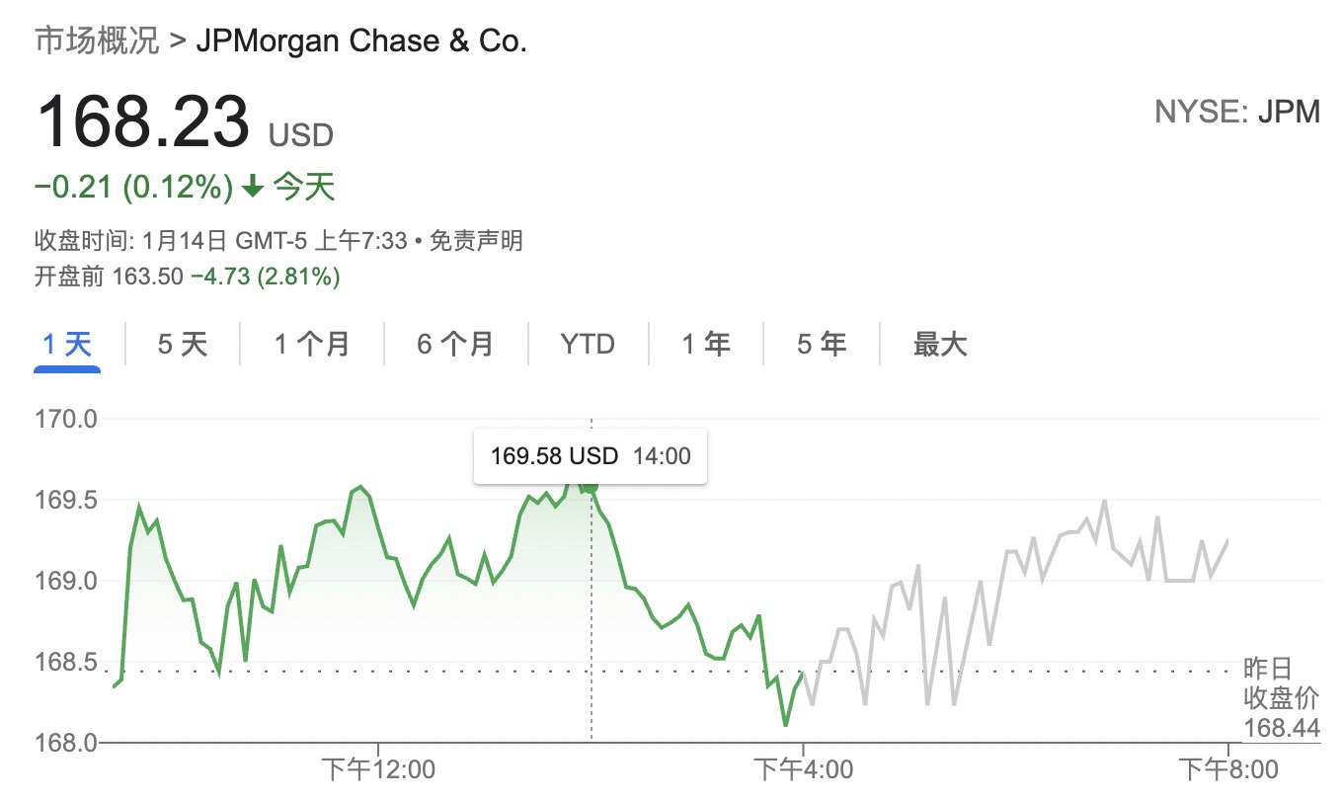Click the 市场概况 breadcrumb link
Viewport: 1343px width, 800px height.
point(96,41)
